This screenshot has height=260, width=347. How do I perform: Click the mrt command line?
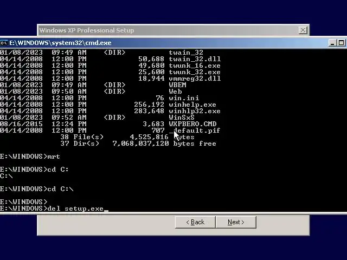30,157
